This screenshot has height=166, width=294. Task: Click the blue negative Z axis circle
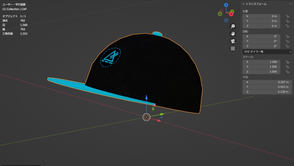coord(226,20)
